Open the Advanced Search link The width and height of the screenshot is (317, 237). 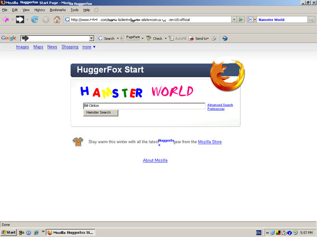(x=220, y=105)
